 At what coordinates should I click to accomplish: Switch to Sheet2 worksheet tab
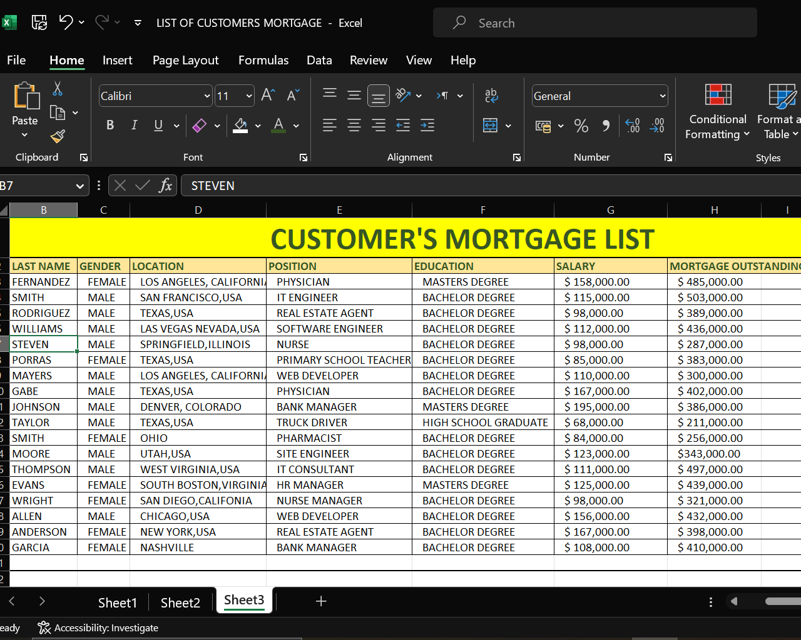(x=180, y=602)
